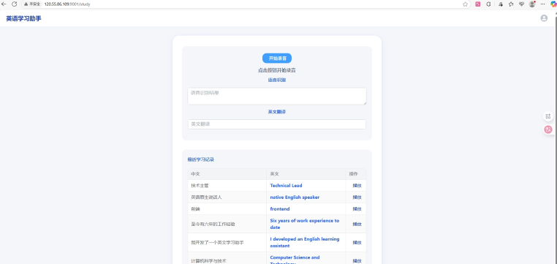This screenshot has width=557, height=264.
Task: Play the Computer Science and Technology row
Action: click(x=357, y=261)
